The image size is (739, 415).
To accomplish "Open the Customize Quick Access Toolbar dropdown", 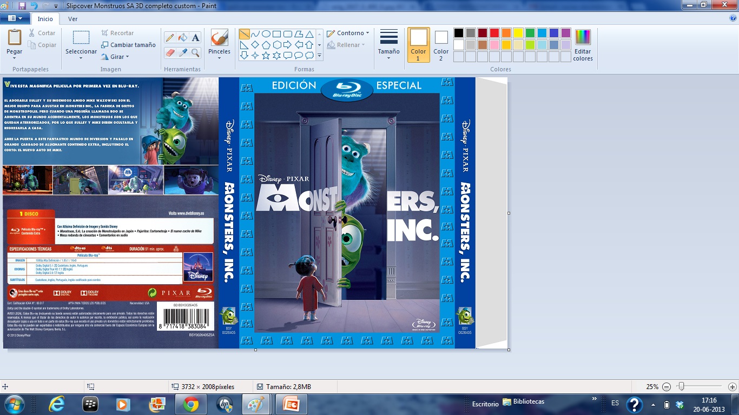I will click(x=56, y=6).
